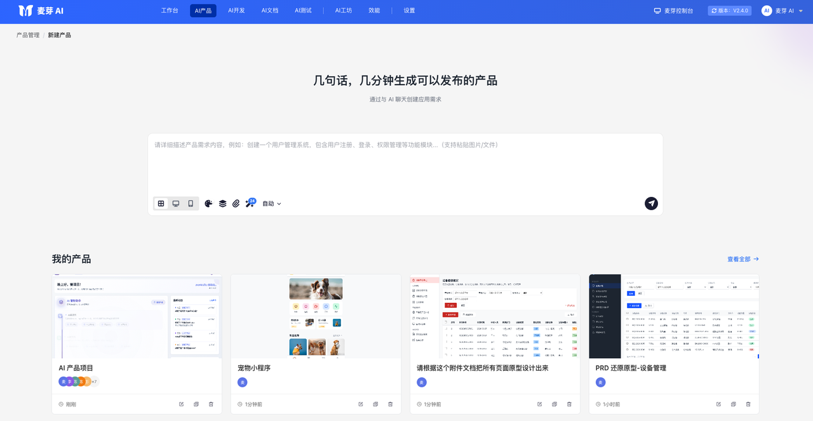
Task: Send the prompt with paper-plane button
Action: (x=651, y=203)
